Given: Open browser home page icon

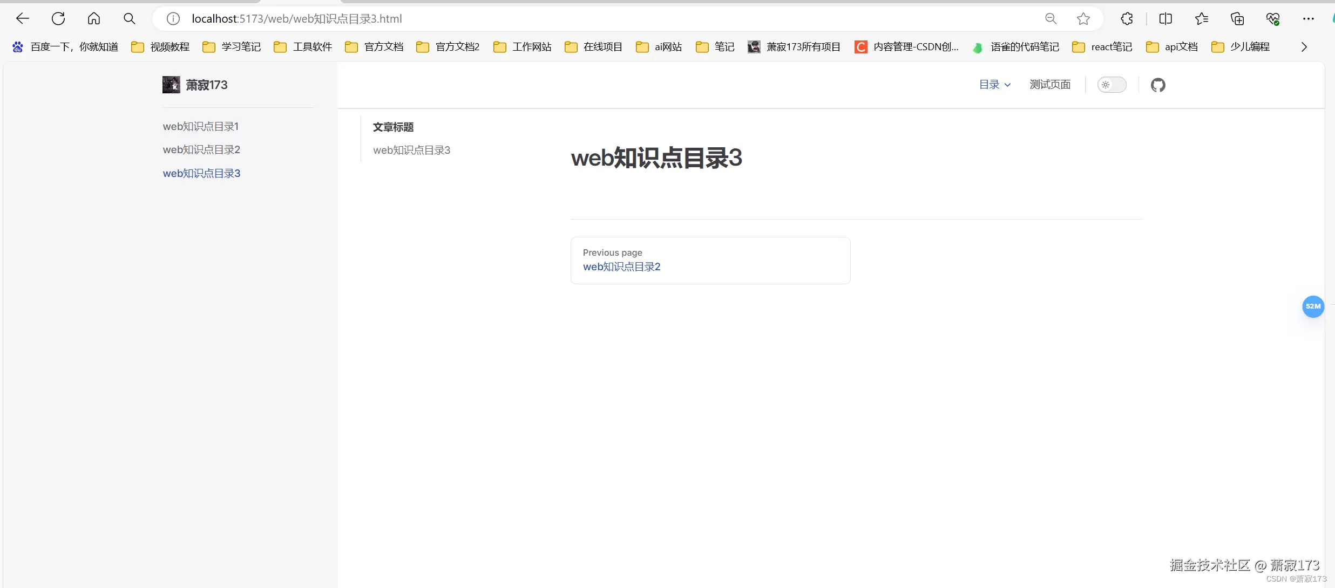Looking at the screenshot, I should coord(93,18).
